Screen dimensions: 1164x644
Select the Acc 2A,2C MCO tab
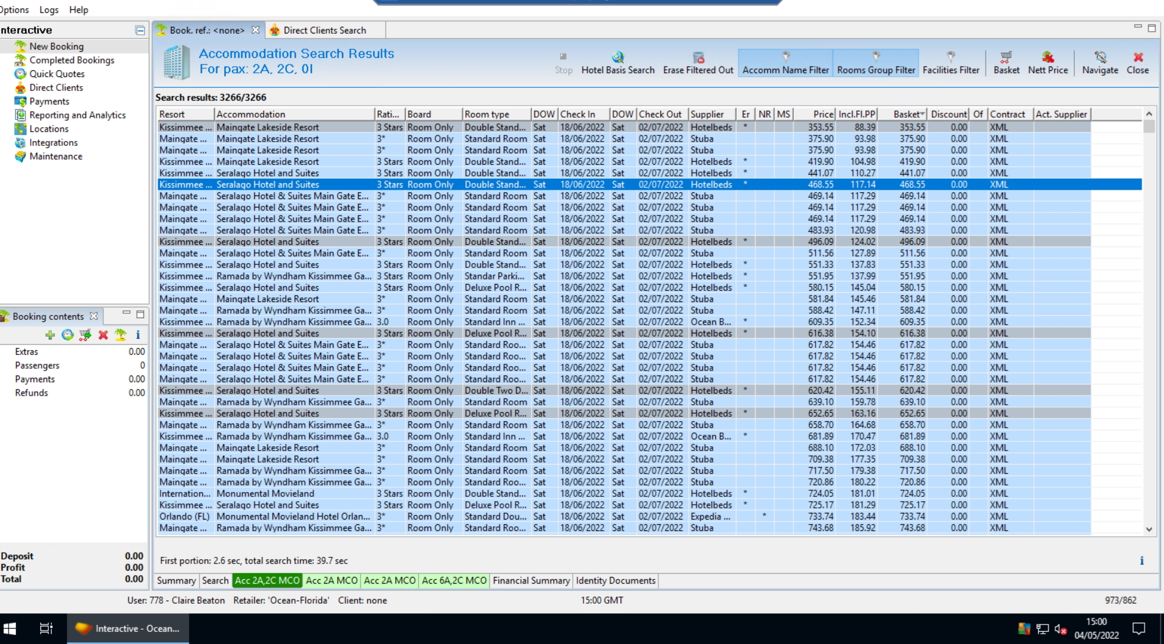point(267,581)
